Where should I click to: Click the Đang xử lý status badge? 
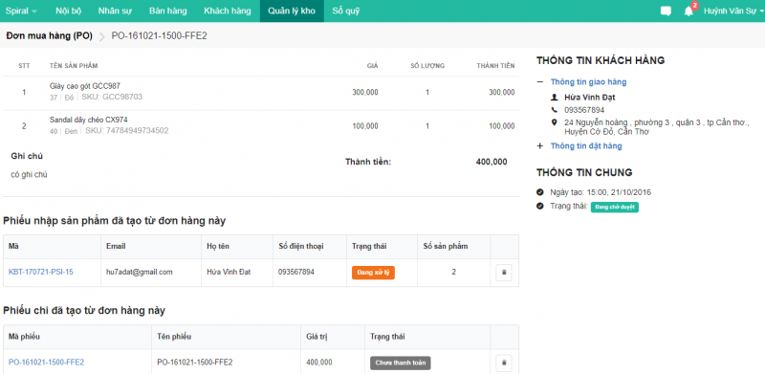(x=373, y=273)
